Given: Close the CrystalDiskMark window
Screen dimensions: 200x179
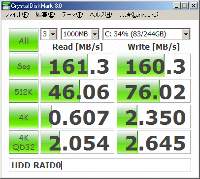Looking at the screenshot, I should click(194, 6).
